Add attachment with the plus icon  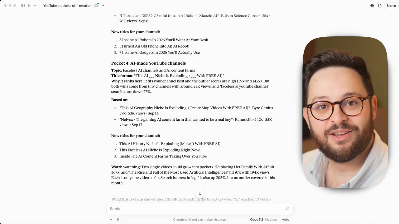[x=111, y=219]
